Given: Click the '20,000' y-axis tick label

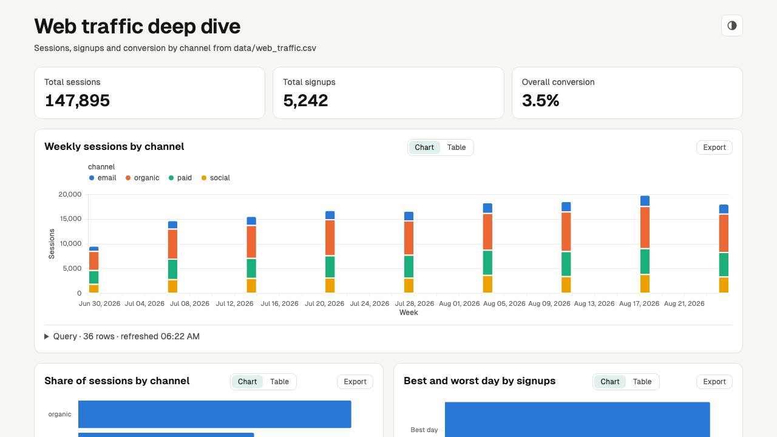Looking at the screenshot, I should [x=70, y=194].
